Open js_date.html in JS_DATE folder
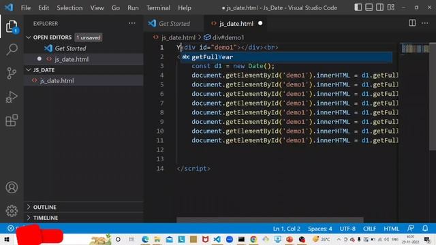436x245 pixels. point(84,80)
